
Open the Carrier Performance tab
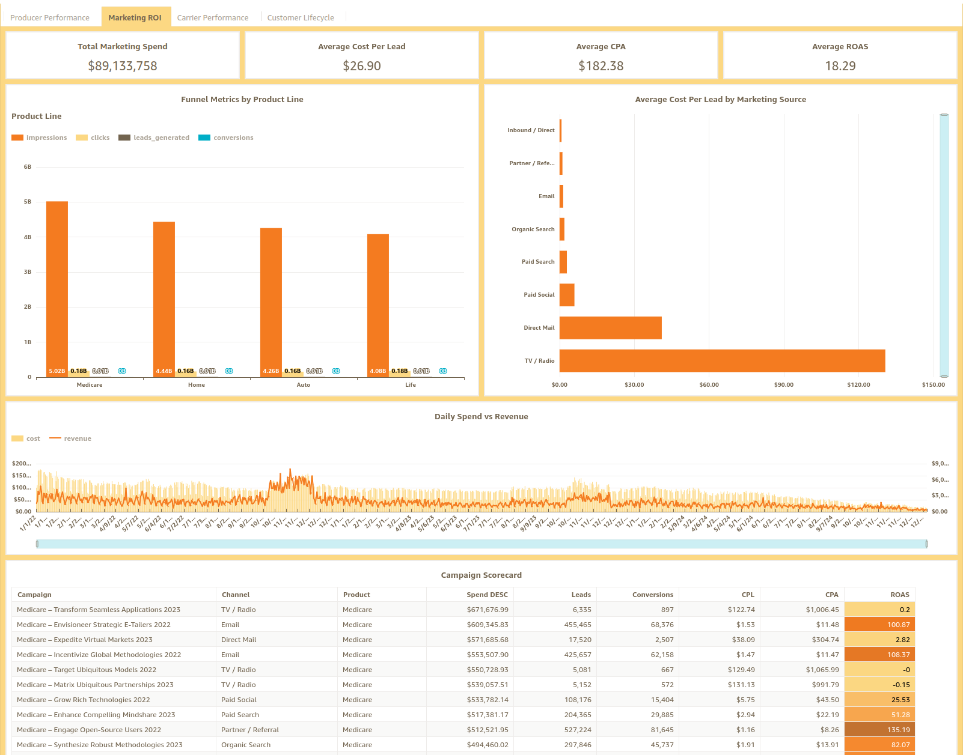point(213,17)
